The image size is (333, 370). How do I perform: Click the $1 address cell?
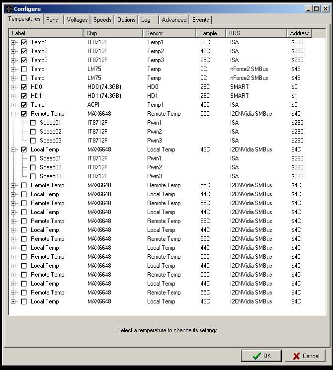(294, 96)
